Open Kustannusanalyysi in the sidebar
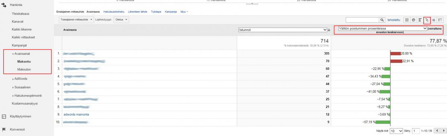The width and height of the screenshot is (447, 136). 25,103
